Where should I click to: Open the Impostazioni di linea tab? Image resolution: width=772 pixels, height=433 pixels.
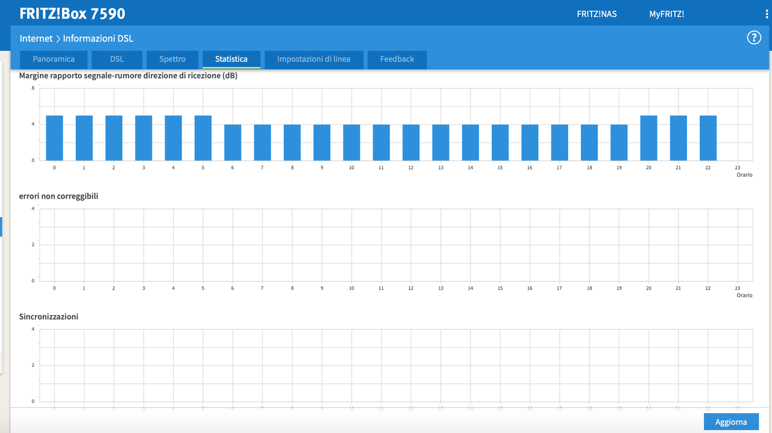click(314, 59)
